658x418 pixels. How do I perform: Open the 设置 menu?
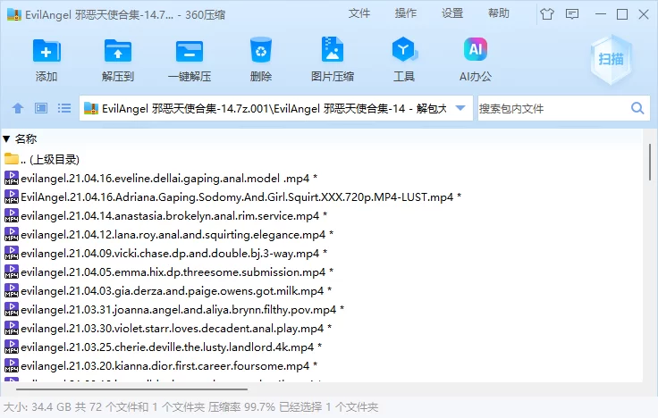(452, 13)
